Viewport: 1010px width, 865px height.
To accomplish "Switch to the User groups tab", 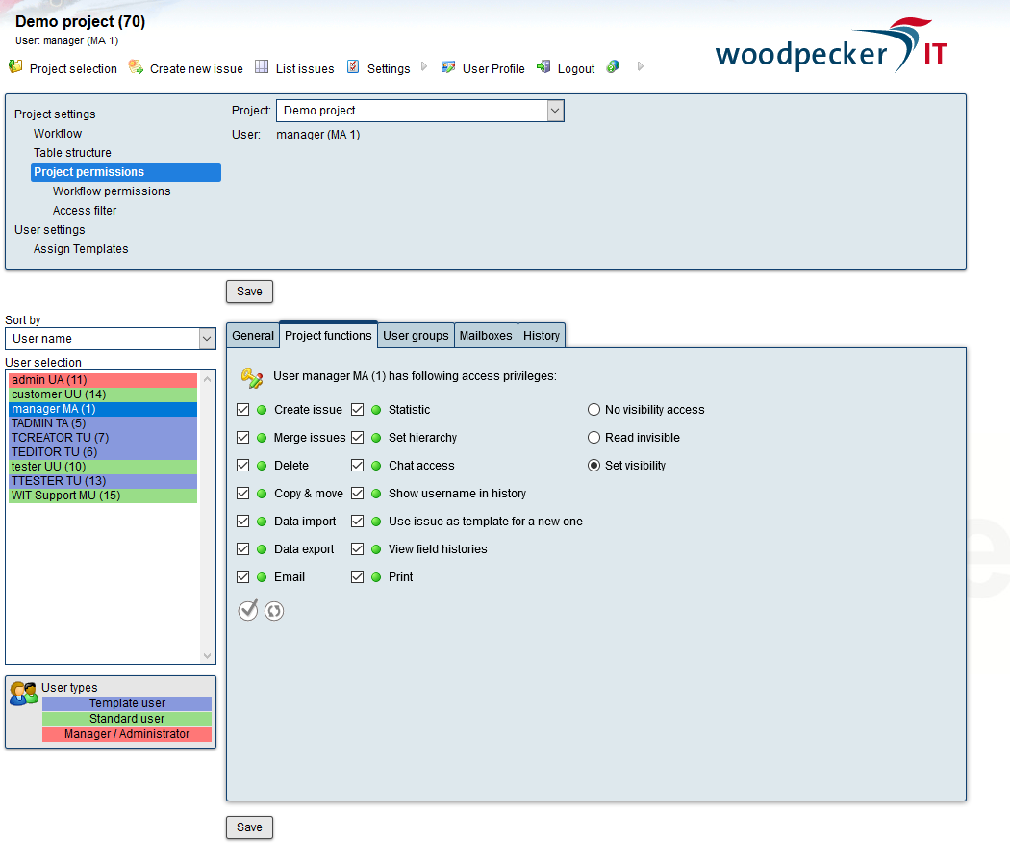I will click(416, 335).
